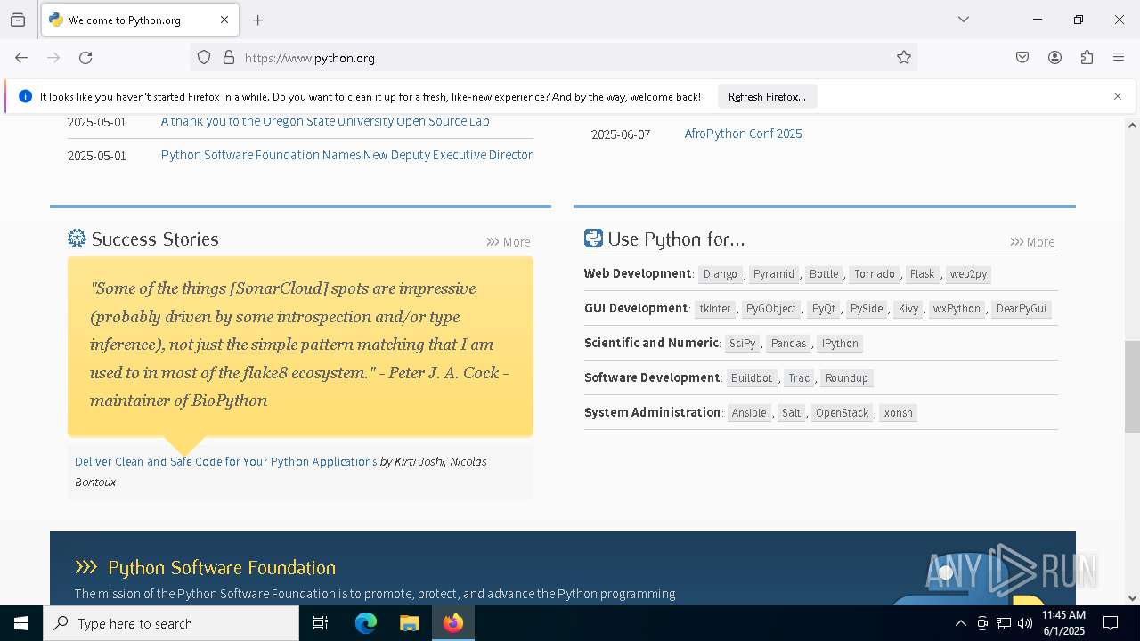
Task: Open More link in Use Python for
Action: 1032,242
